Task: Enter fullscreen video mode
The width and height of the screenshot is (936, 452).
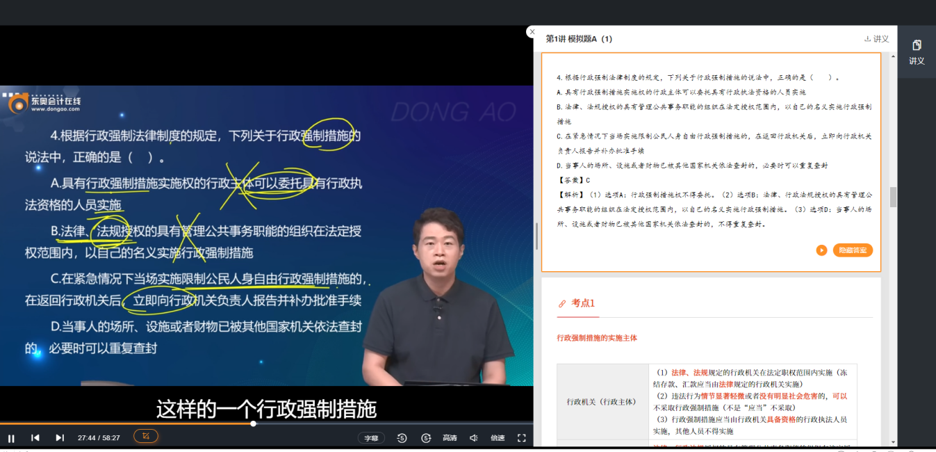Action: click(x=522, y=438)
